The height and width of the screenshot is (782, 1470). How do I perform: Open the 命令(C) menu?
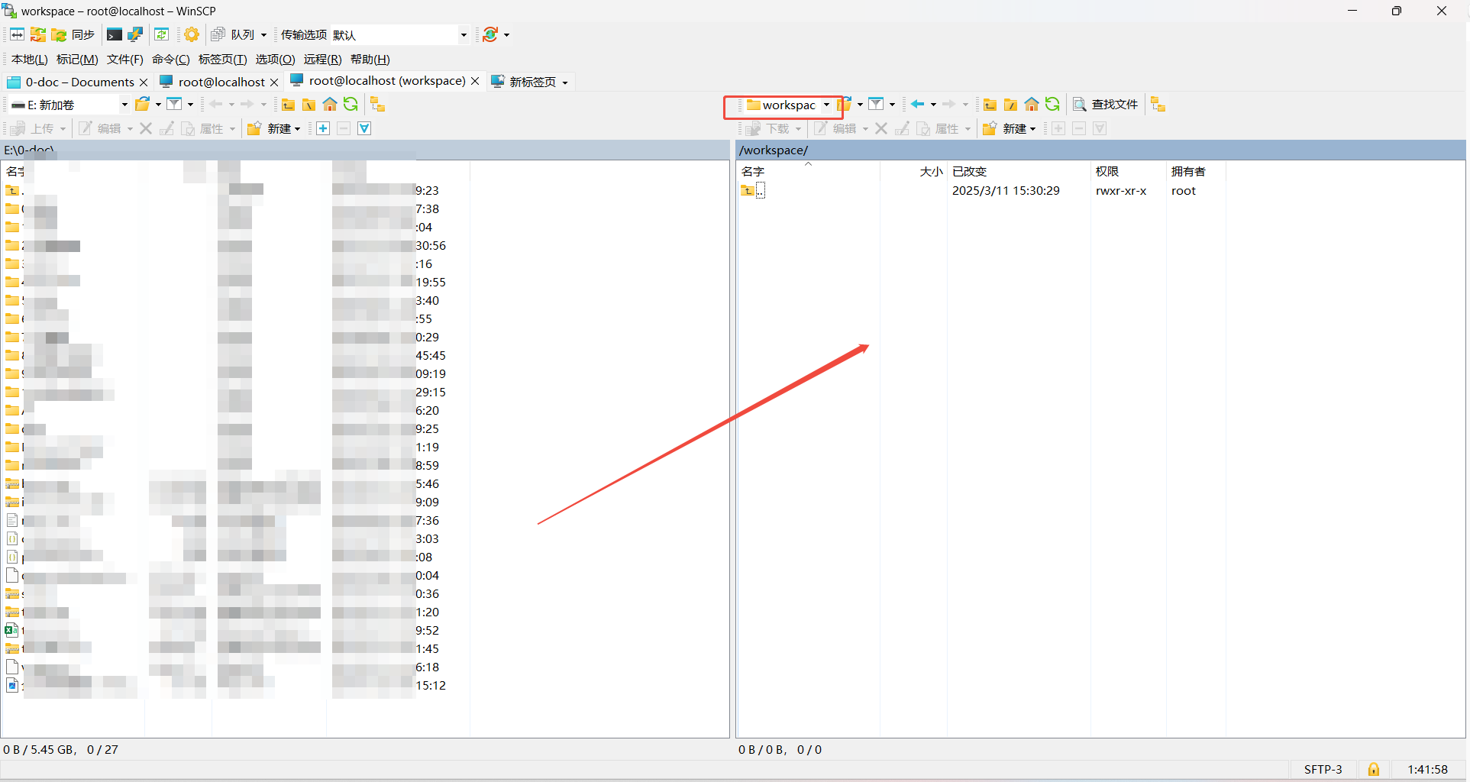coord(170,59)
